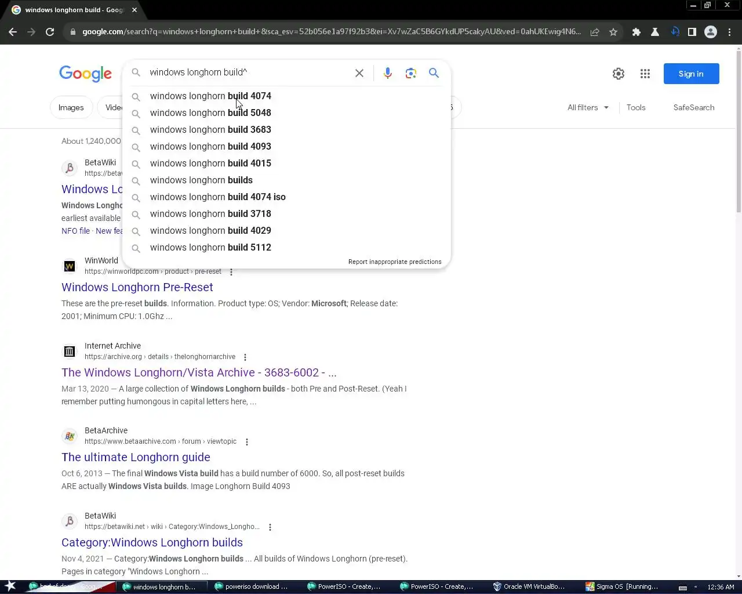The height and width of the screenshot is (594, 742).
Task: Switch to Images filter
Action: point(71,107)
